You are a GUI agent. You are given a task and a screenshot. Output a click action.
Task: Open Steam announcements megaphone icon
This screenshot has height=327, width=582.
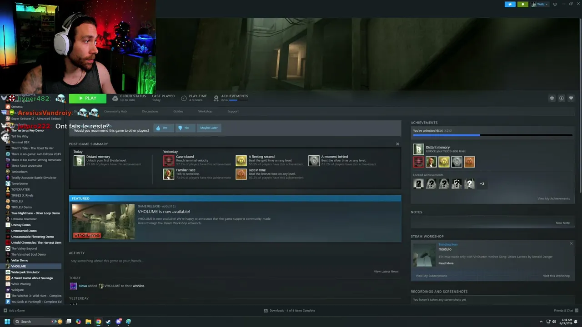[x=510, y=4]
